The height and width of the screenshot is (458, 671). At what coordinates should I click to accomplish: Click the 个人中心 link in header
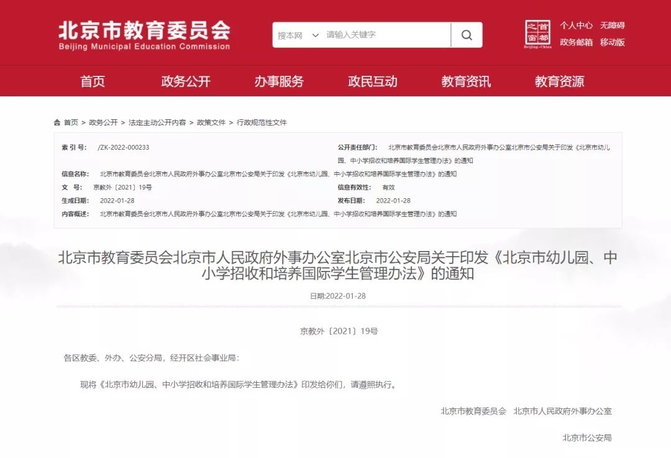pyautogui.click(x=576, y=25)
